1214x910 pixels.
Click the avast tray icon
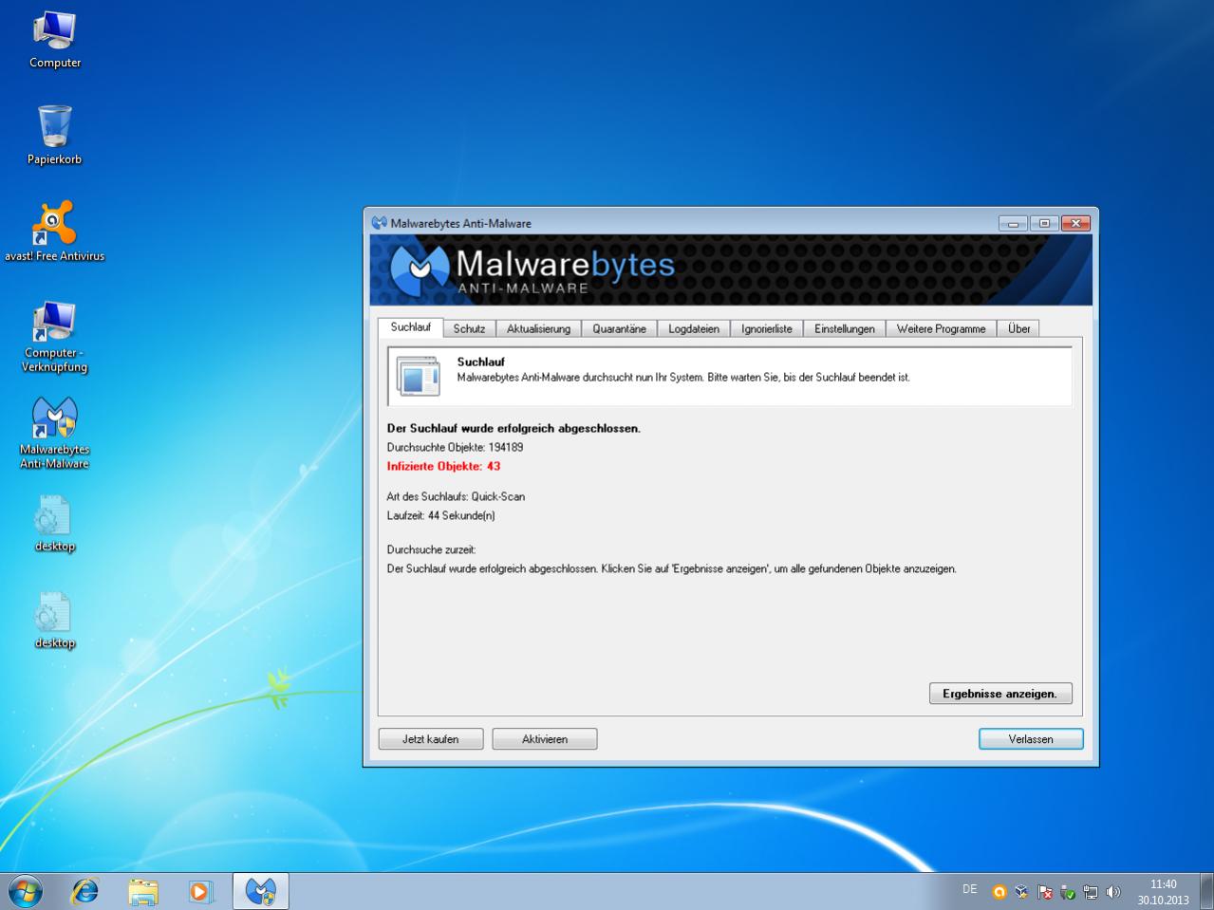pos(999,892)
